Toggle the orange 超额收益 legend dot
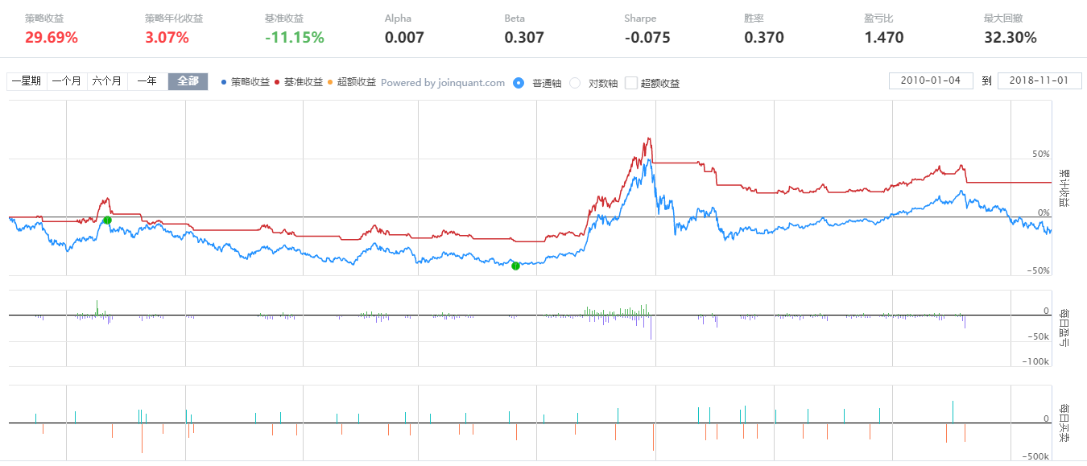 pyautogui.click(x=330, y=82)
